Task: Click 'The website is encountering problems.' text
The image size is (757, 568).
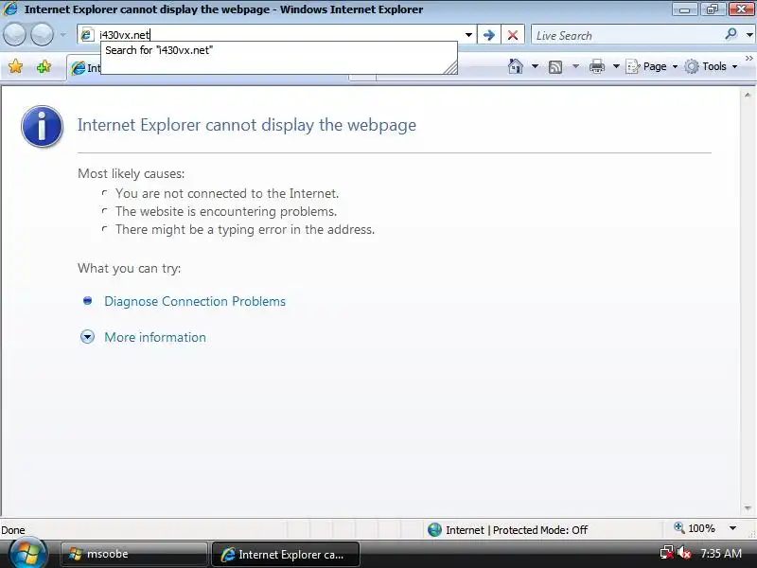Action: point(226,211)
